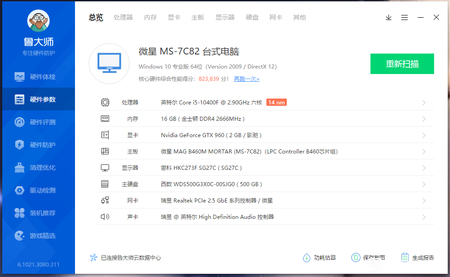Switch to the 总览 tab

96,18
